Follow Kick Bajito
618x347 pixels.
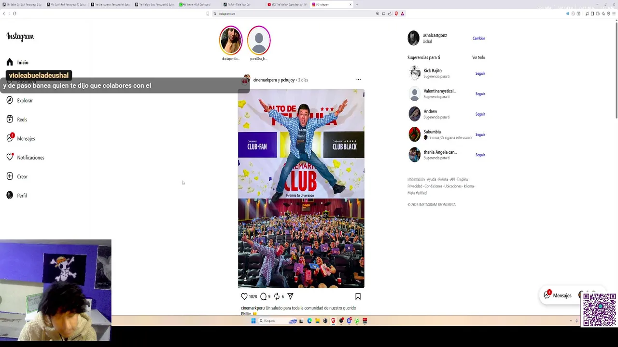(480, 73)
